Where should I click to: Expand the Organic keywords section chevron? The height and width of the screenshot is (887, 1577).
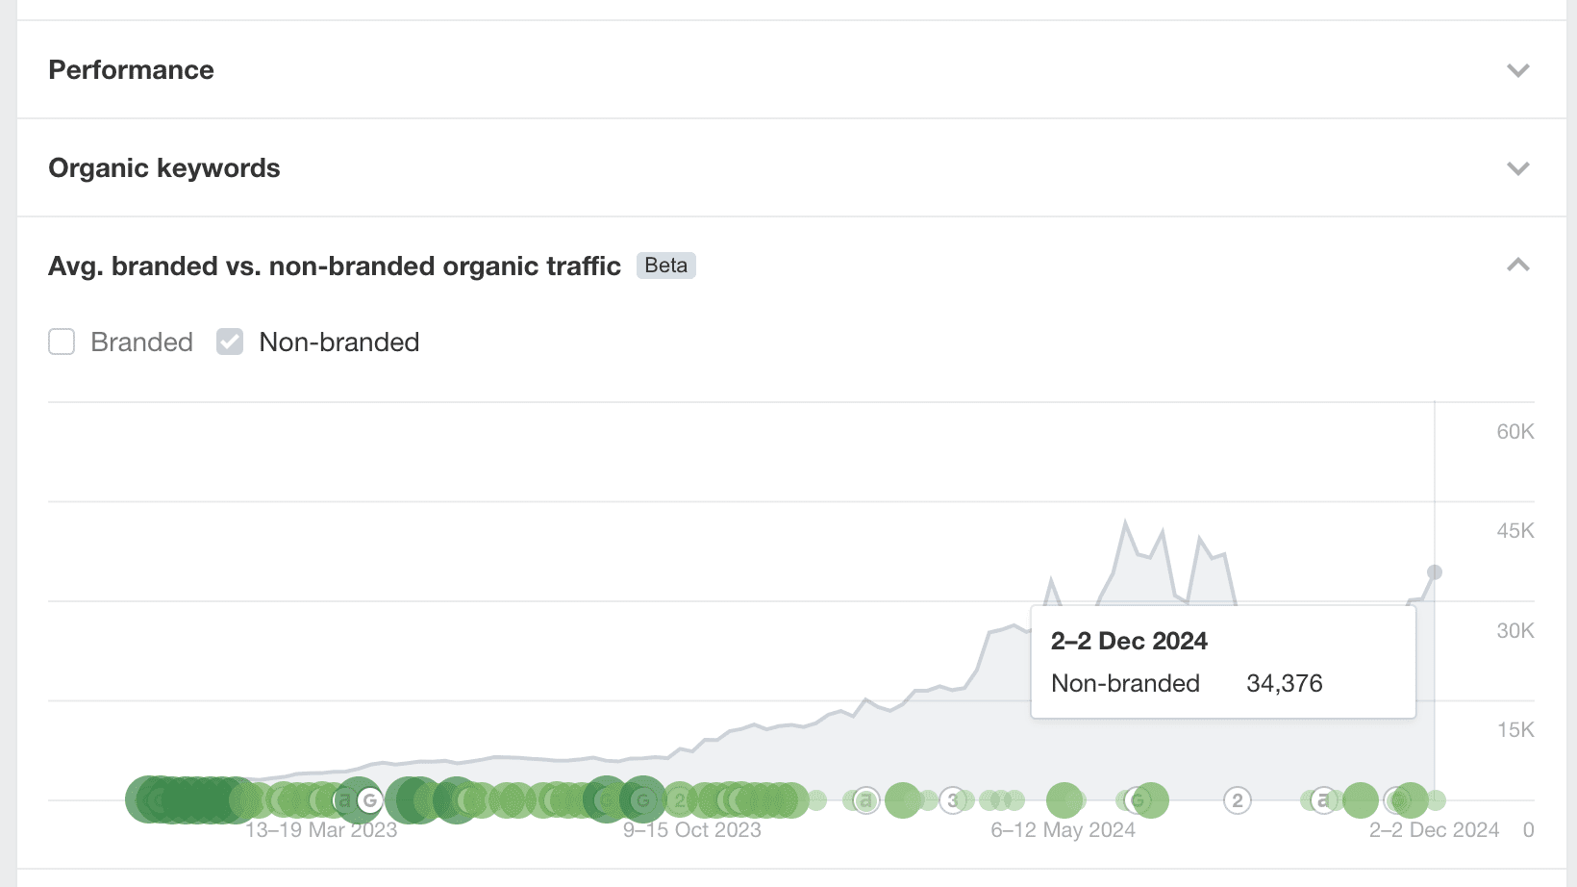(x=1517, y=168)
